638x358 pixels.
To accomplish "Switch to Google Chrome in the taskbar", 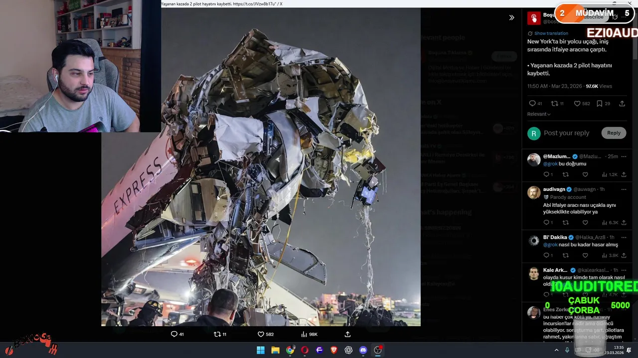I will coord(290,350).
